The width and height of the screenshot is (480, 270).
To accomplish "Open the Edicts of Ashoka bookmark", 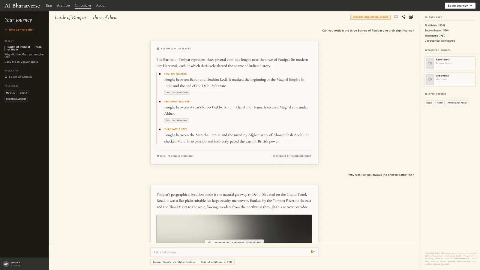I will (18, 77).
